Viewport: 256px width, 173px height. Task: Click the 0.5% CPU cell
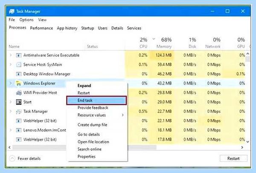[143, 111]
